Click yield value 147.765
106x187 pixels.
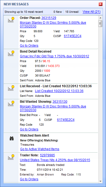tap(69, 31)
